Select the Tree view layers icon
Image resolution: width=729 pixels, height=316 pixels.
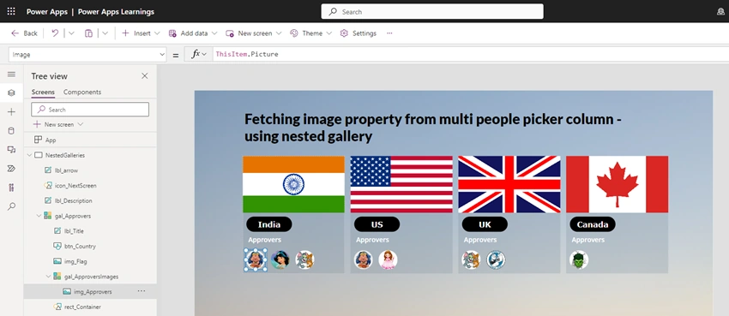[x=12, y=93]
